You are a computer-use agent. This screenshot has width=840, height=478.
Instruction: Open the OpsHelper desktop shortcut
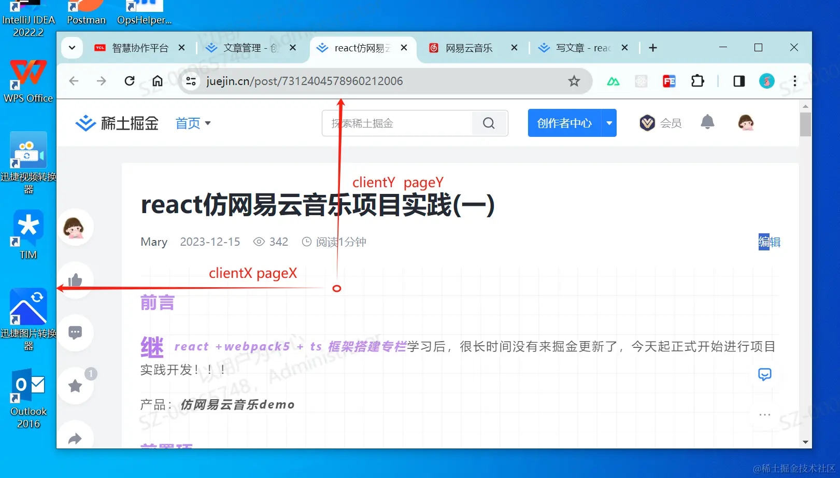144,13
